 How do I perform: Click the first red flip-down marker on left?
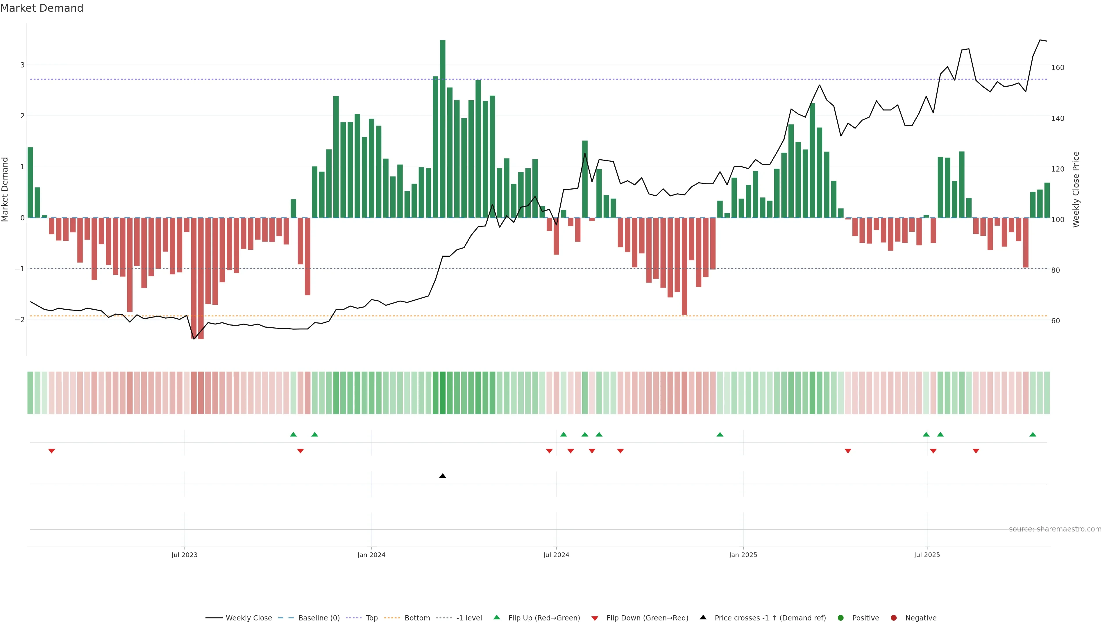(51, 451)
